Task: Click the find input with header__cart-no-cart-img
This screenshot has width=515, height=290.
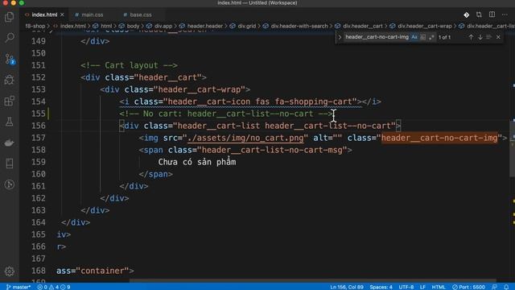Action: click(377, 37)
